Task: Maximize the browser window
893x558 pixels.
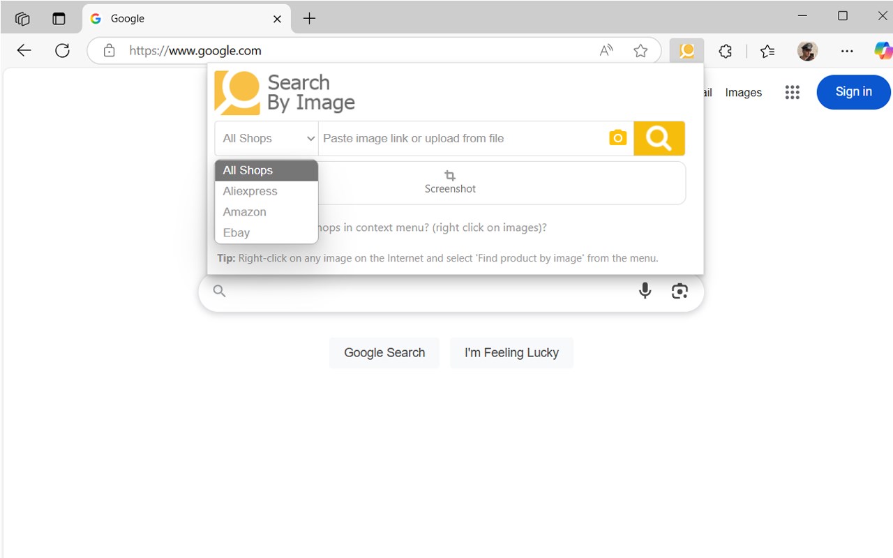Action: coord(843,16)
